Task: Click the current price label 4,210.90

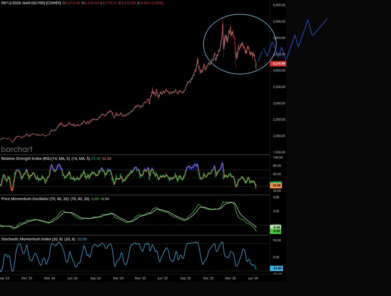Action: (x=279, y=64)
